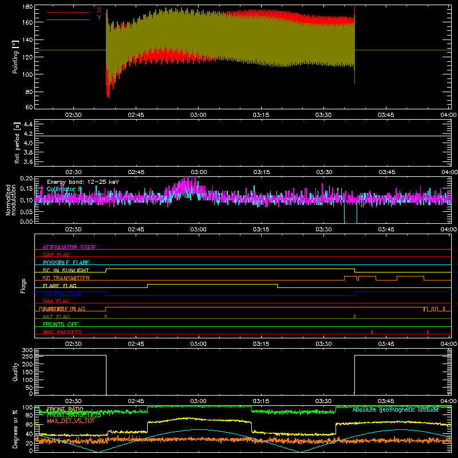The width and height of the screenshot is (458, 458).
Task: Click the yellow FLARE_FLAG label
Action: click(60, 286)
